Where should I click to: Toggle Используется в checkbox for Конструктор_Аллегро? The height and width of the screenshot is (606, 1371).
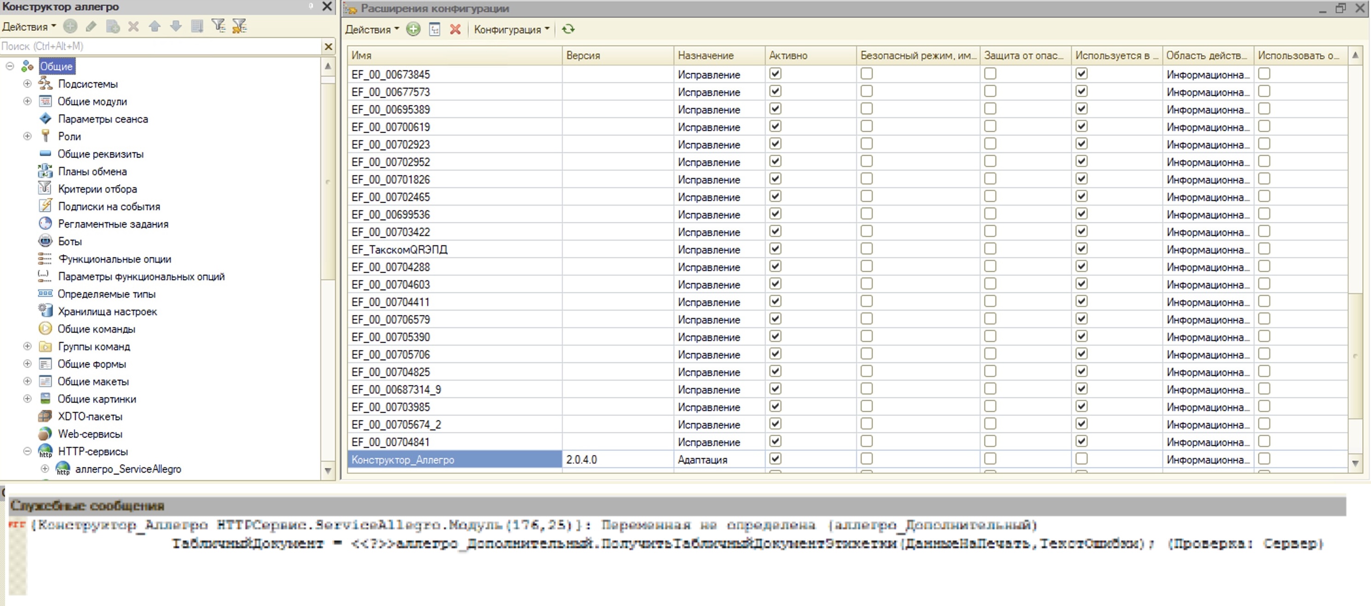(1081, 459)
